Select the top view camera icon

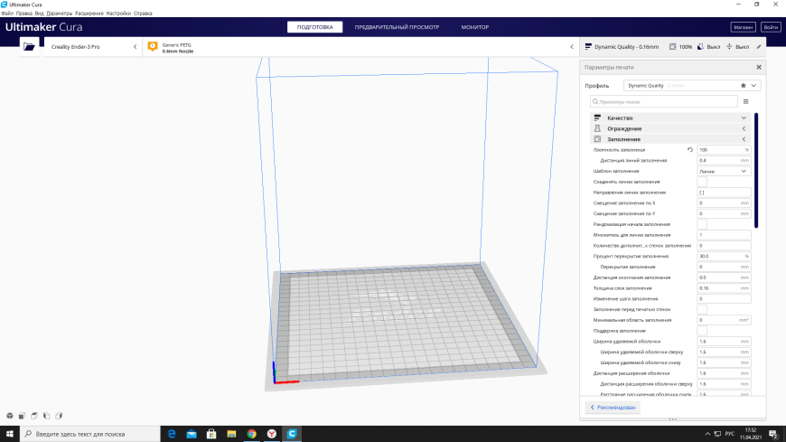pyautogui.click(x=34, y=416)
